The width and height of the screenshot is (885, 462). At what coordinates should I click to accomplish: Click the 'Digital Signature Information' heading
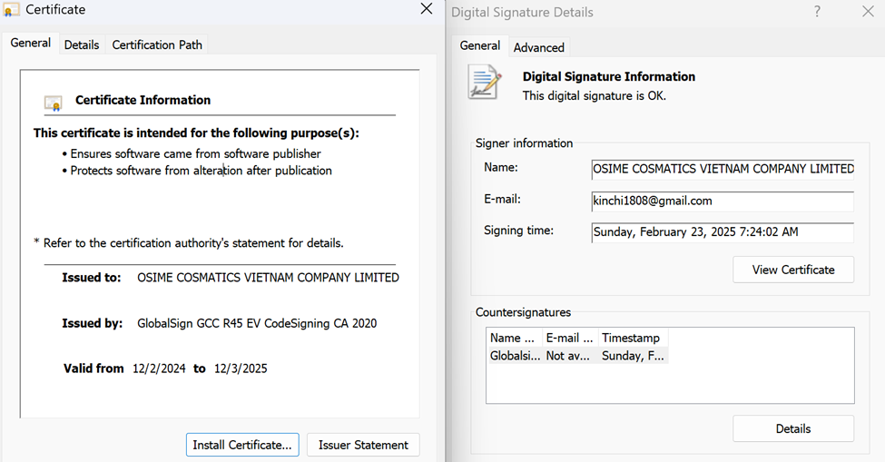coord(609,77)
